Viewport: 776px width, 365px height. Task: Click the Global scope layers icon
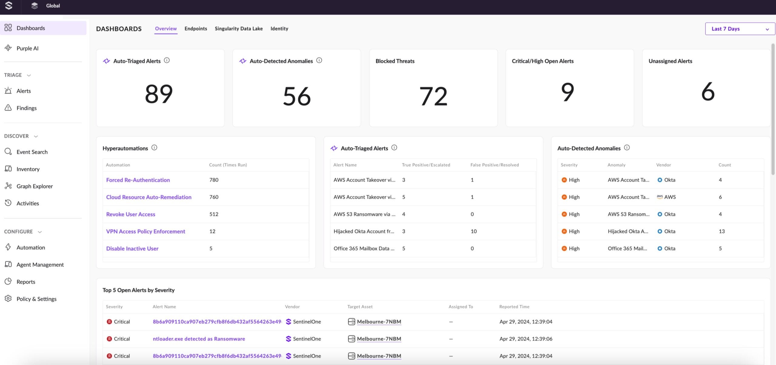pos(35,5)
